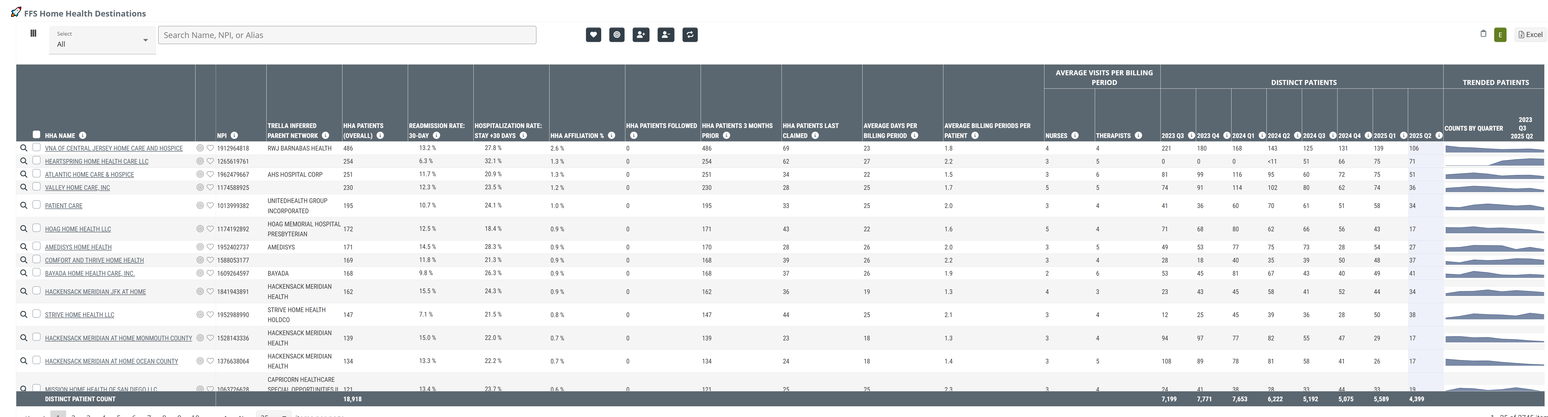Image resolution: width=1548 pixels, height=417 pixels.
Task: Click the refresh arrows toolbar button
Action: [x=690, y=35]
